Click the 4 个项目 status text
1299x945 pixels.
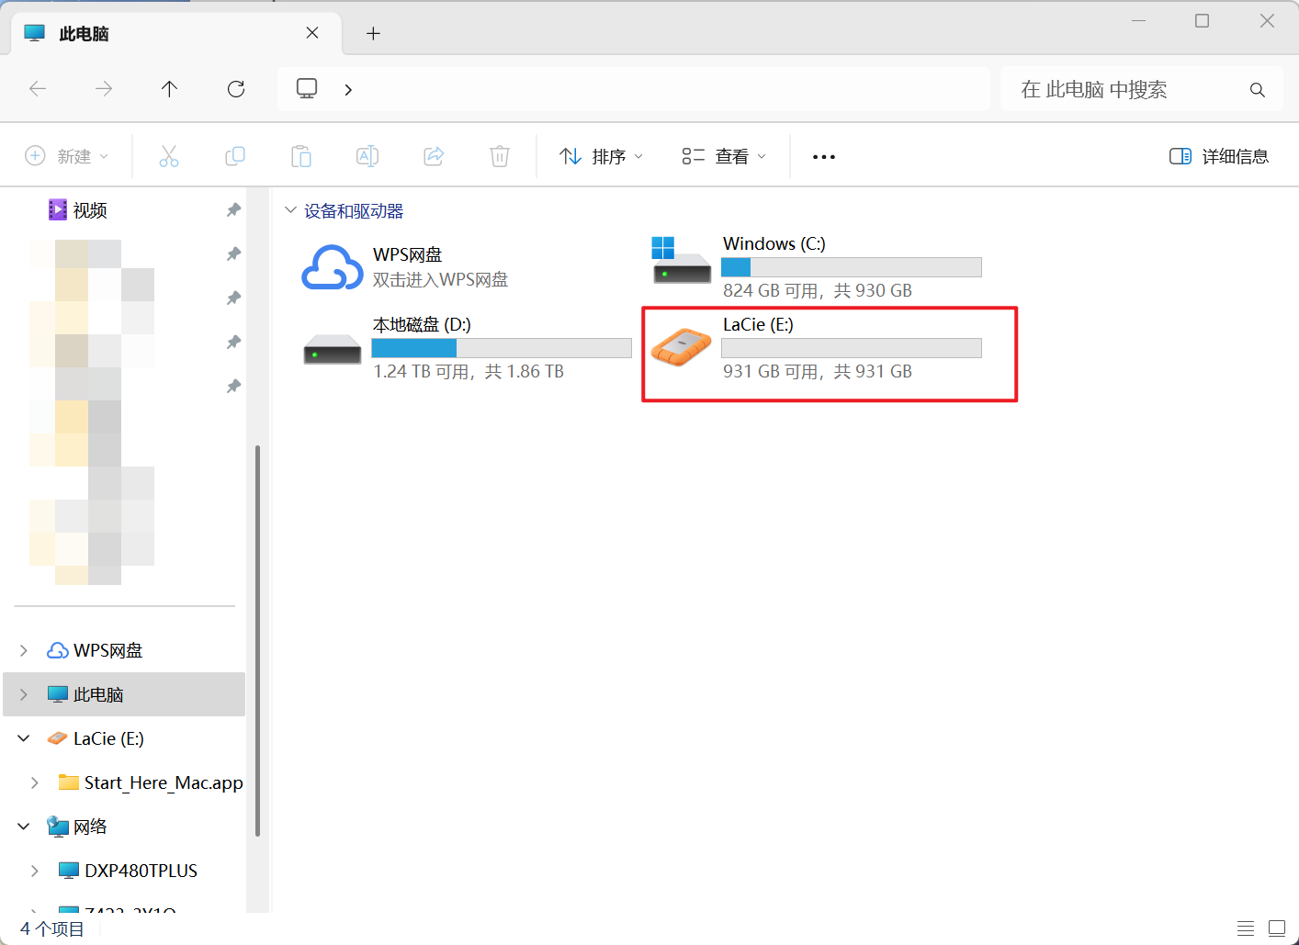(52, 928)
